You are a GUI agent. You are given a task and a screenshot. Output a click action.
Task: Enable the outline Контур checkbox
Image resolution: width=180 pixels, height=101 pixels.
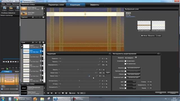pos(125,88)
